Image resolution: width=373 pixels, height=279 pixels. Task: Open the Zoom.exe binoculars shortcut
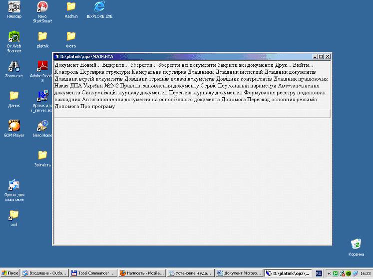point(14,67)
